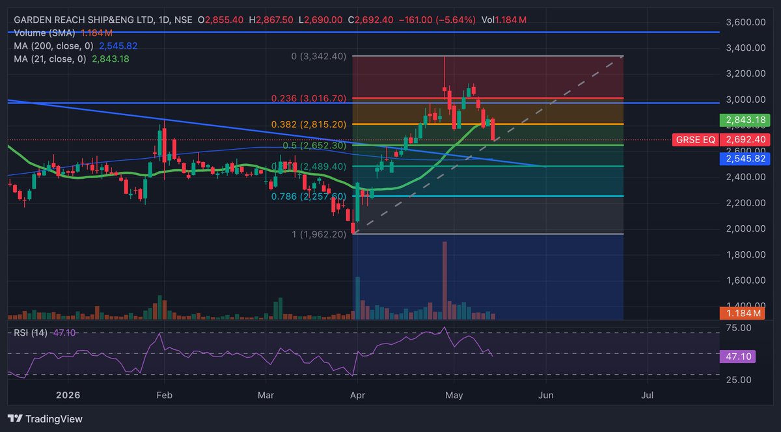The image size is (781, 432).
Task: Select the MA 200 legend value 2,545.82
Action: 118,46
